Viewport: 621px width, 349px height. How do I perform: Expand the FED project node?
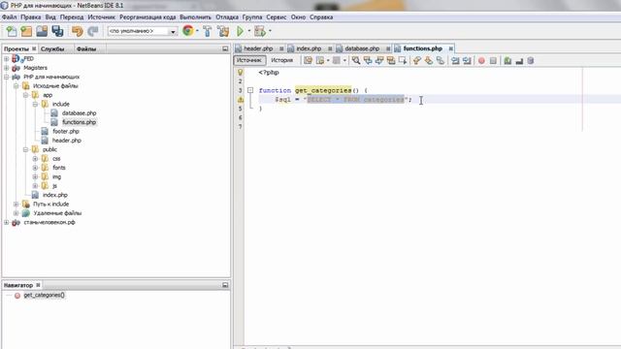[7, 59]
